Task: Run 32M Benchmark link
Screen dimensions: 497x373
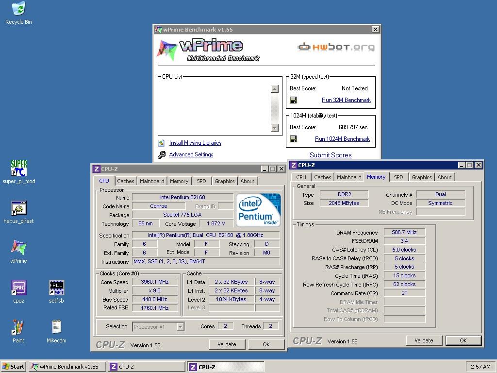Action: pos(346,100)
